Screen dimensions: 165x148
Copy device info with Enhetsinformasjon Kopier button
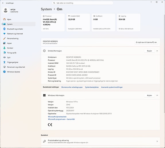pyautogui.click(x=150, y=51)
